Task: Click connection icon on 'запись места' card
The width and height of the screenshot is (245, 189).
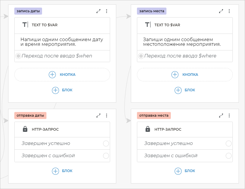Action: coord(221,11)
